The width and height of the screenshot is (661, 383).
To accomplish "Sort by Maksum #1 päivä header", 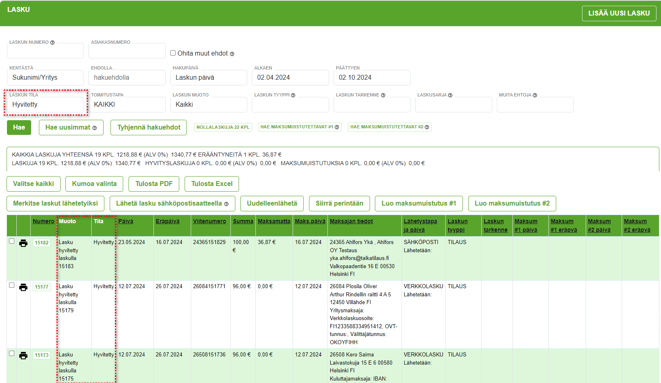I will tap(526, 225).
